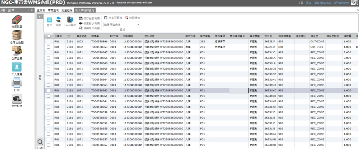Viewport: 359px width, 149px height.
Task: Click storage type cell D01
Action: click(286, 47)
